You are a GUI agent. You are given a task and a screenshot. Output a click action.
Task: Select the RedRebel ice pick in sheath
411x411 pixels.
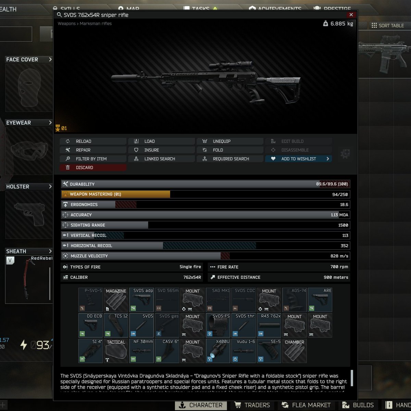pos(29,279)
